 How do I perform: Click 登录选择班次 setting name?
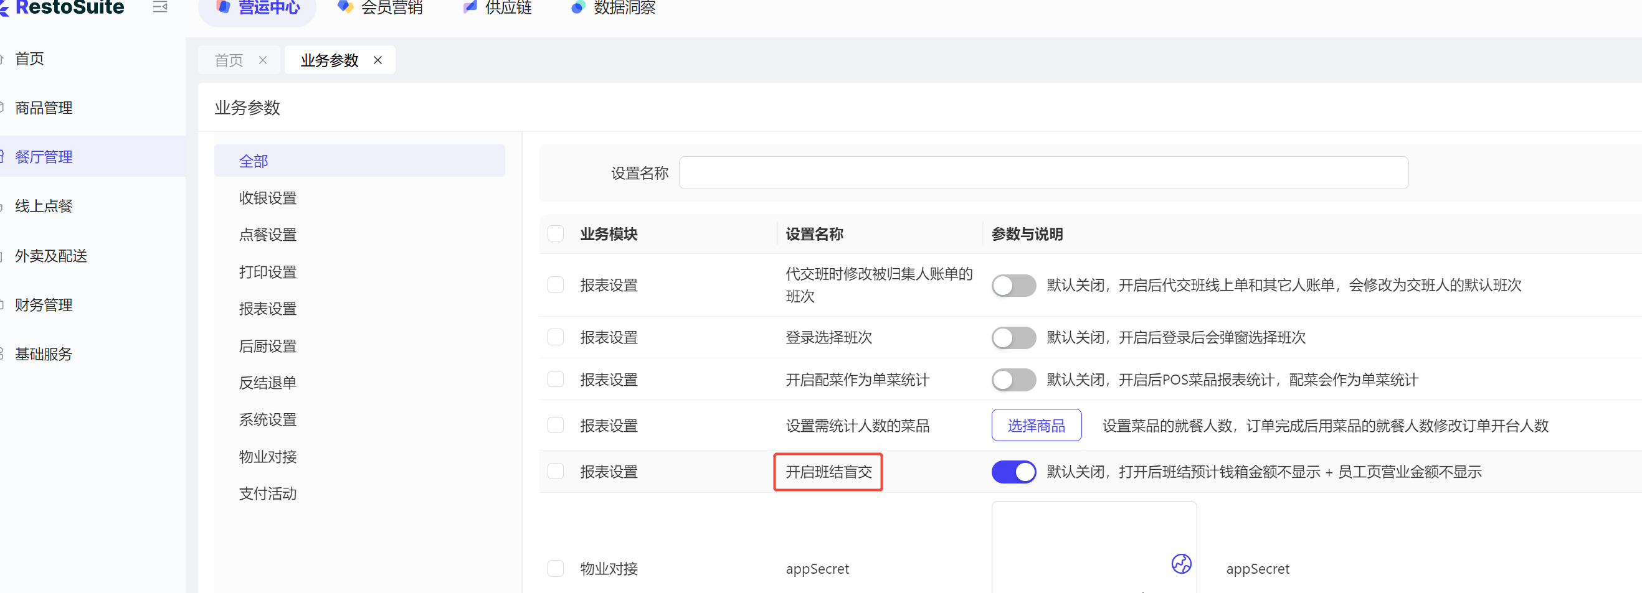828,338
